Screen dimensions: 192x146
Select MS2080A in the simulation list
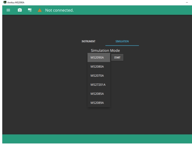click(x=97, y=66)
